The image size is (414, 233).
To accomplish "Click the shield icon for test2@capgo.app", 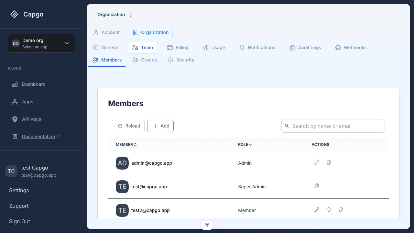I will click(x=329, y=210).
